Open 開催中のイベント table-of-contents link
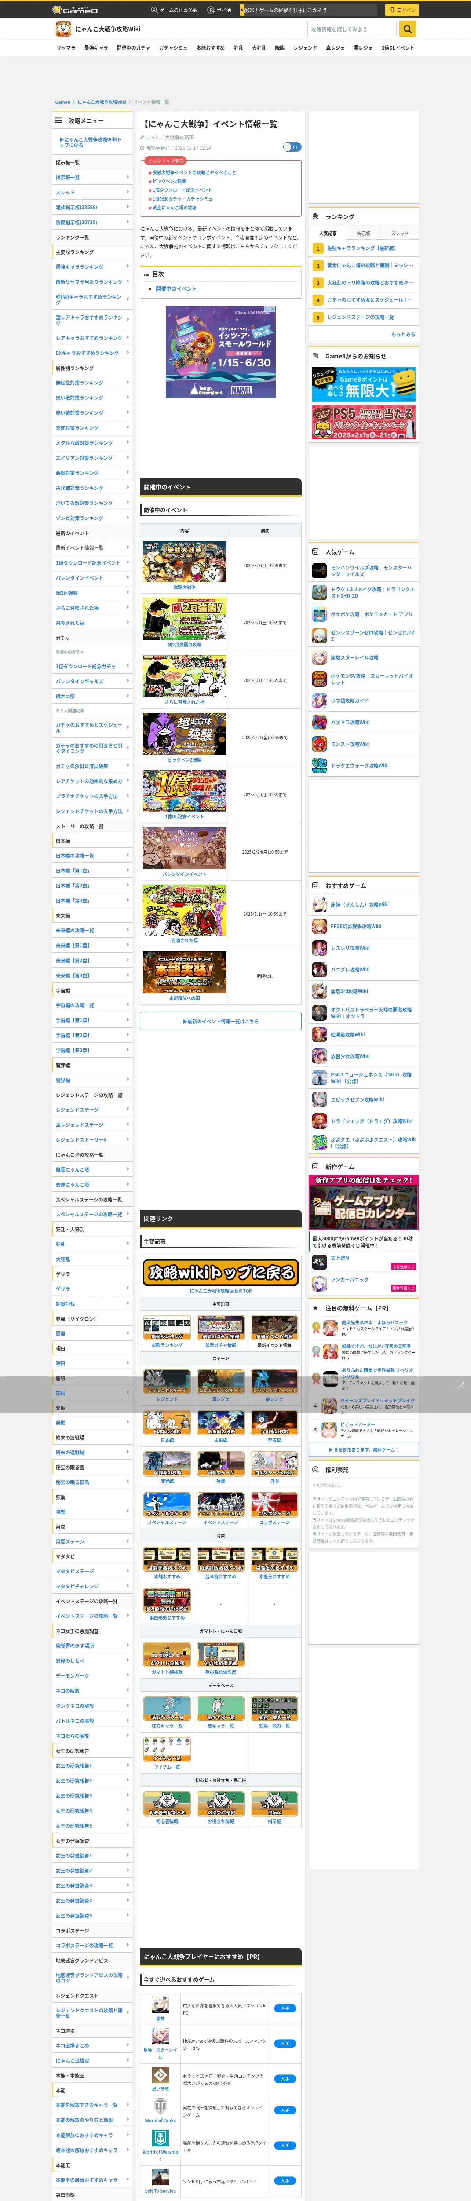This screenshot has height=2201, width=471. point(176,289)
